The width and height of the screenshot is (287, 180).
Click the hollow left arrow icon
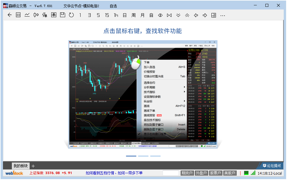coord(196,15)
